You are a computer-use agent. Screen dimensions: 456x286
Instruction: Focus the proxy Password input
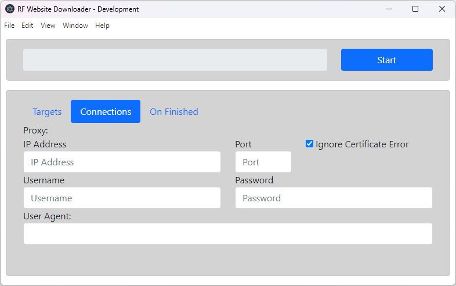click(x=334, y=198)
